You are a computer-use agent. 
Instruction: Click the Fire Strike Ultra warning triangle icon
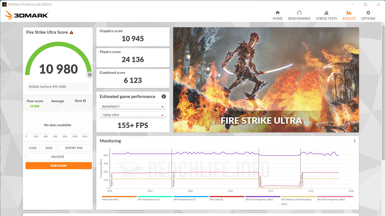tap(72, 32)
